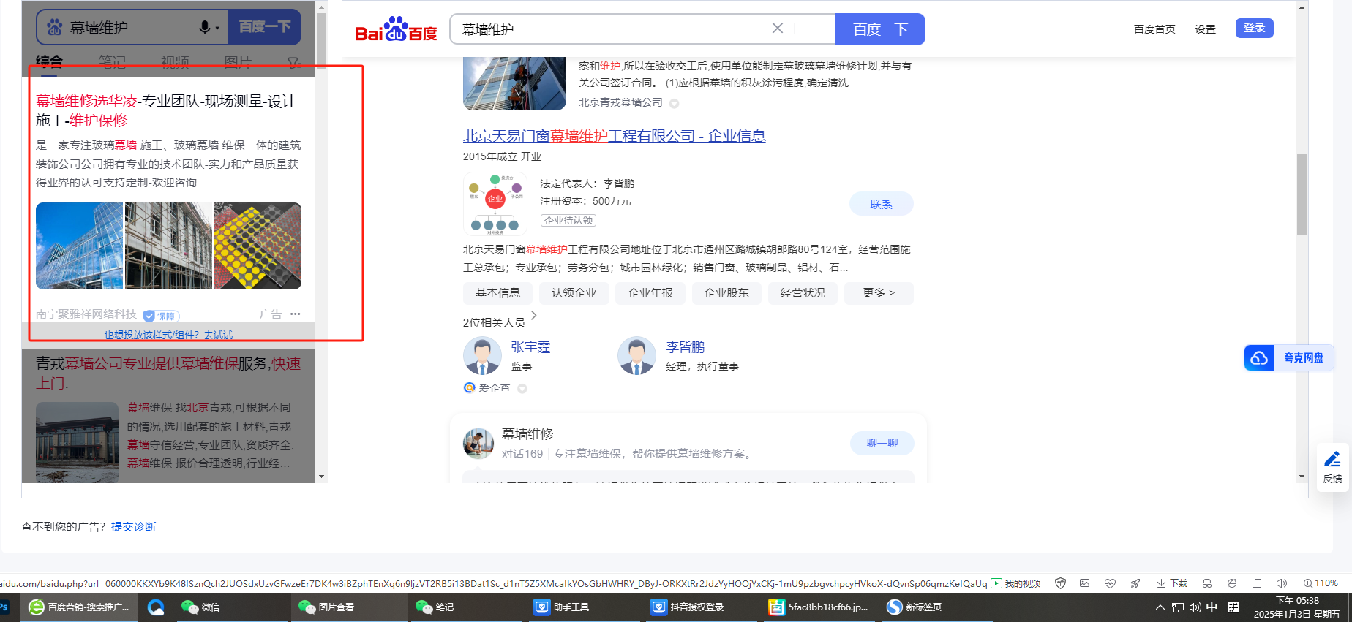The image size is (1352, 622).
Task: Click the 联系 contact button
Action: coord(882,204)
